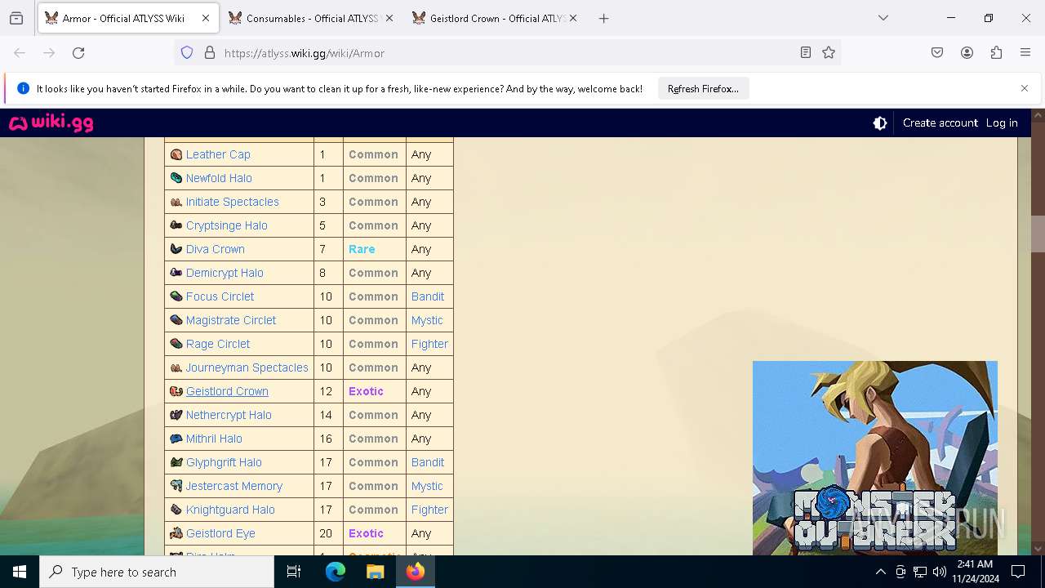Screen dimensions: 1045x588
Task: Click the Cryptsinge Halo item icon
Action: (x=176, y=225)
